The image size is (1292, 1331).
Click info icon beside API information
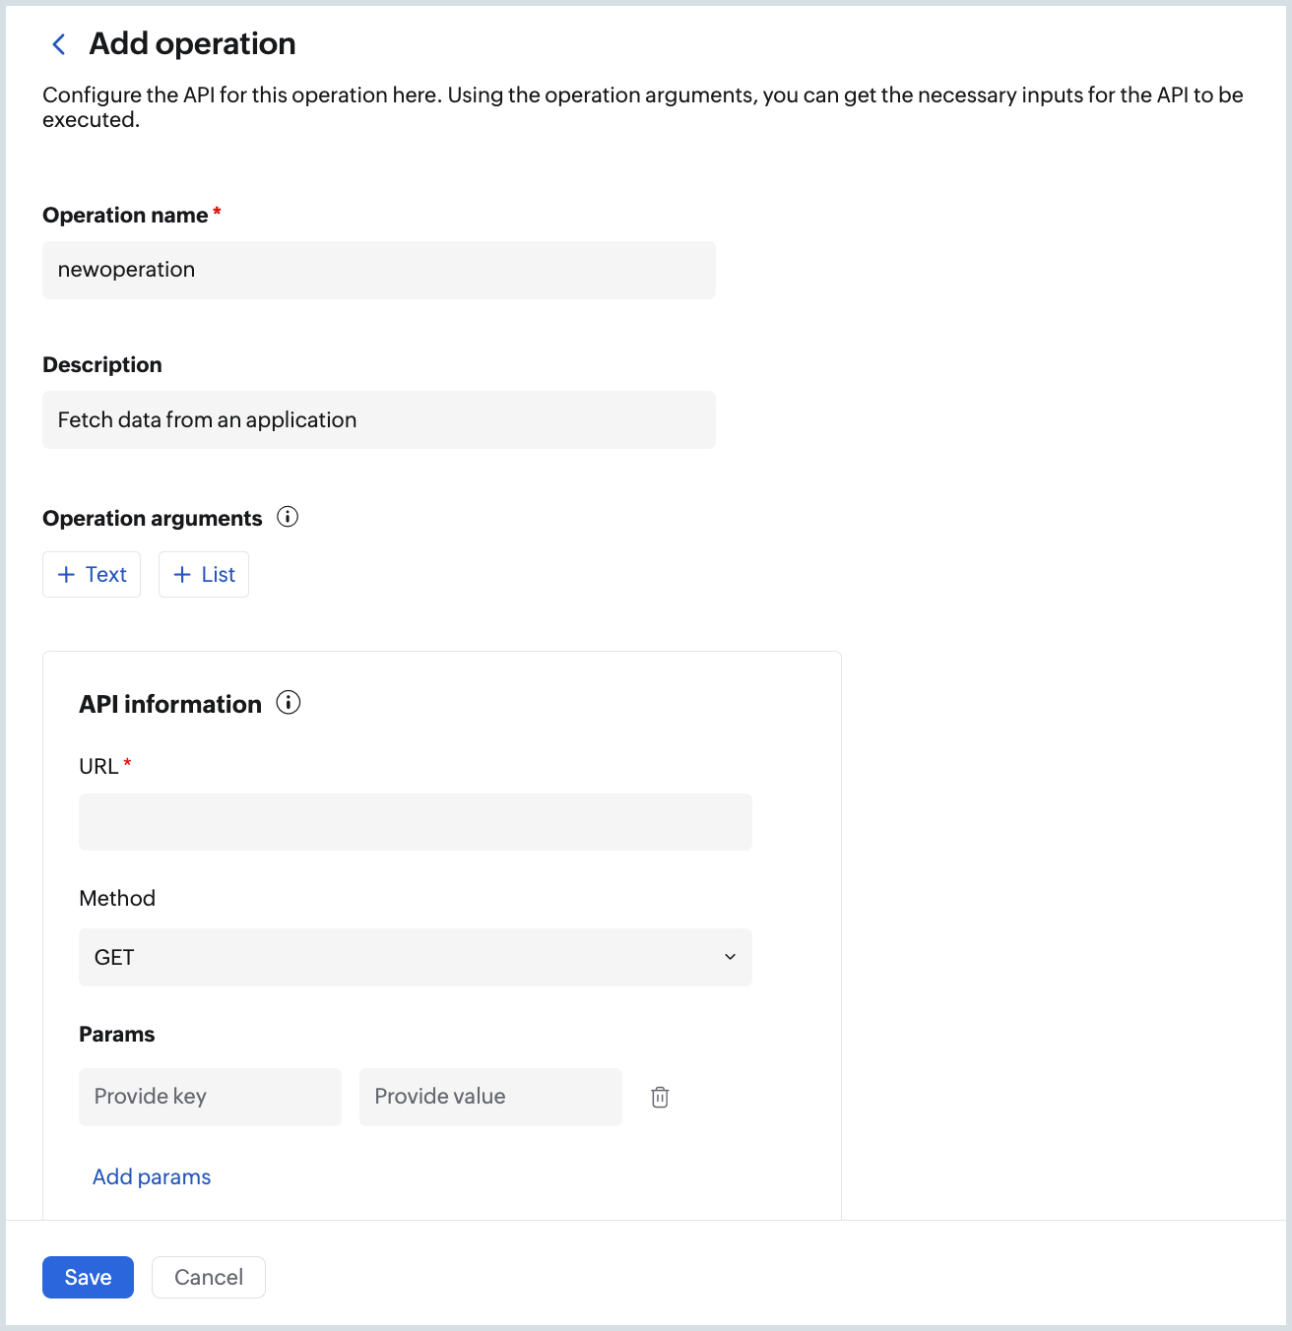289,703
